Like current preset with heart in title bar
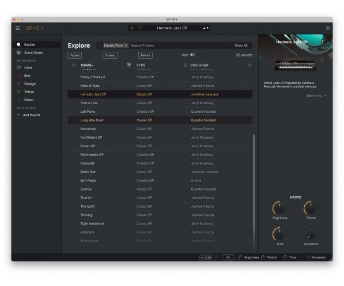Screen dimensions: 344x286 click(x=140, y=28)
